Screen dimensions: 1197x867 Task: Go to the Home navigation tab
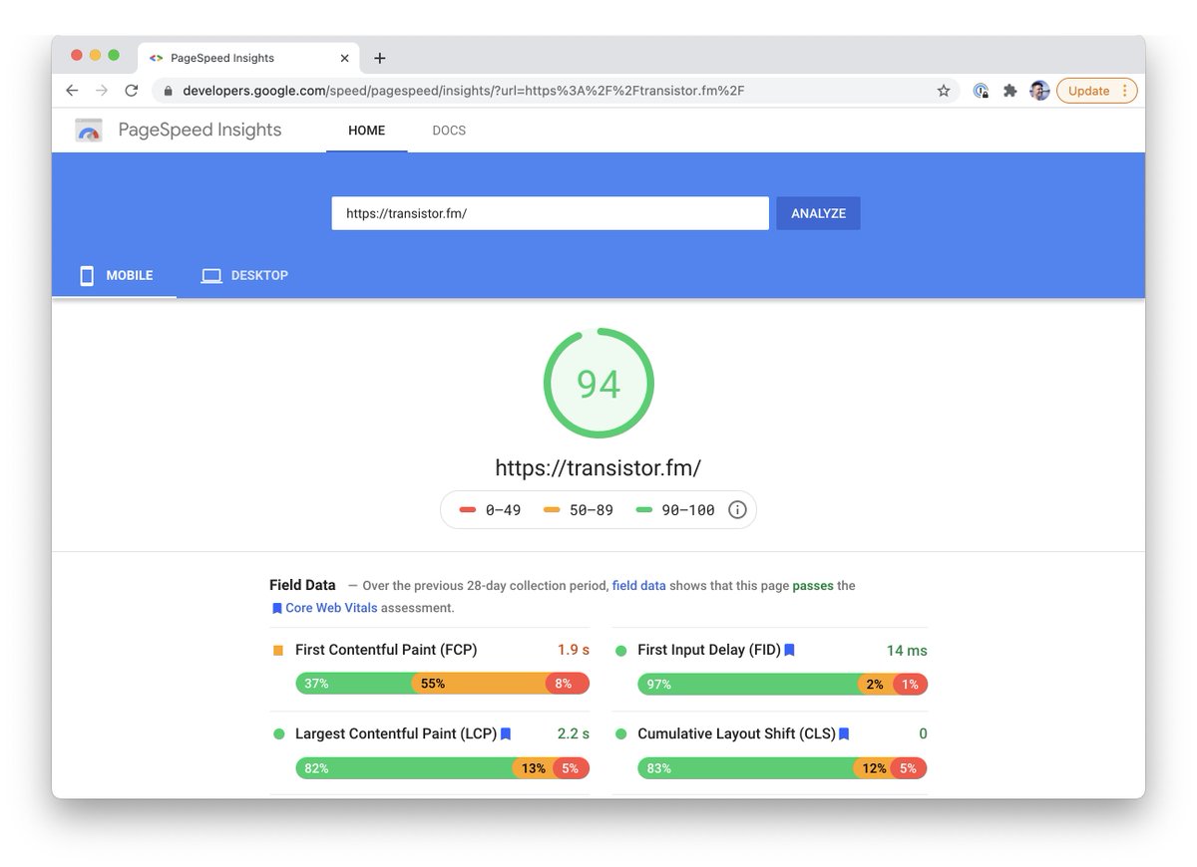tap(366, 131)
